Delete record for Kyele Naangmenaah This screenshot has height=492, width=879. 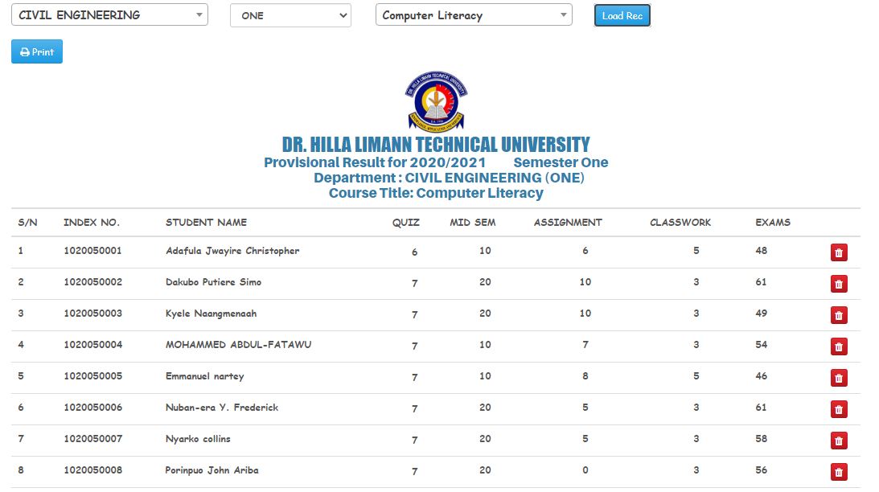[839, 315]
